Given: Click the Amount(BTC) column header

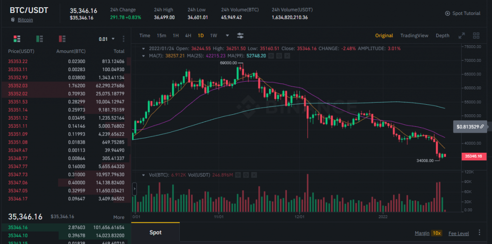Looking at the screenshot, I should coord(71,51).
